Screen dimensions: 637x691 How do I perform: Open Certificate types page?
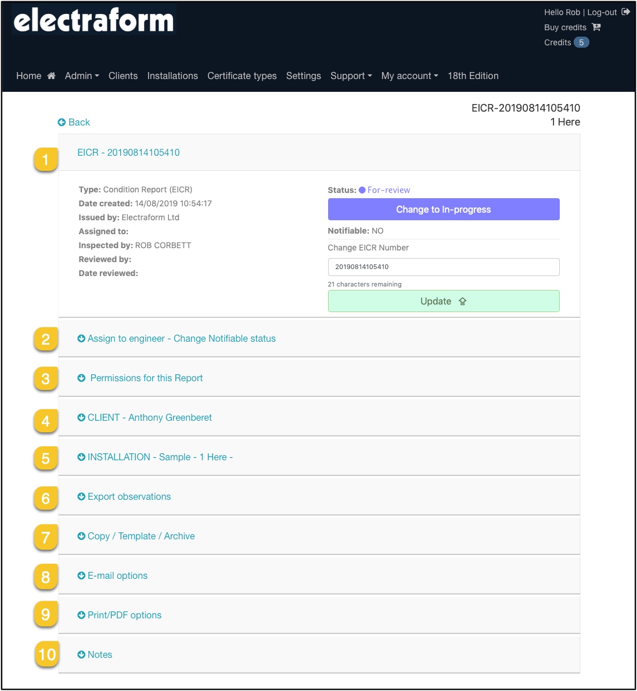(242, 76)
